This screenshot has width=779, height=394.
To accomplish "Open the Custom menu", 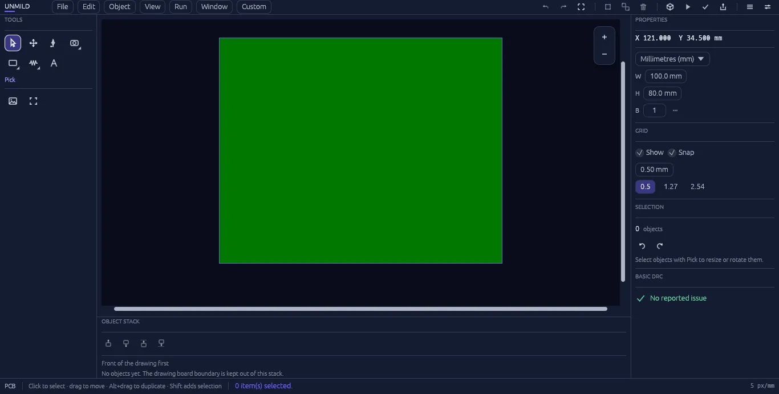I will click(254, 7).
